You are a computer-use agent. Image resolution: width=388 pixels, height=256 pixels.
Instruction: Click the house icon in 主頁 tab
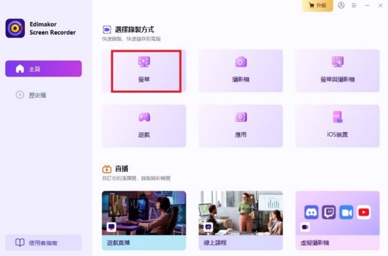click(x=20, y=69)
